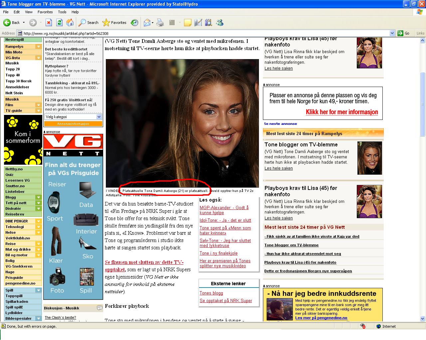Click in the address bar URL field
This screenshot has height=340, width=426.
(x=203, y=33)
